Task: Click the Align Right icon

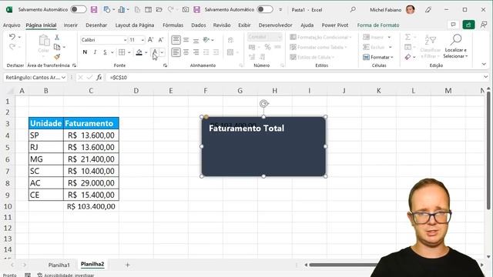Action: [196, 52]
